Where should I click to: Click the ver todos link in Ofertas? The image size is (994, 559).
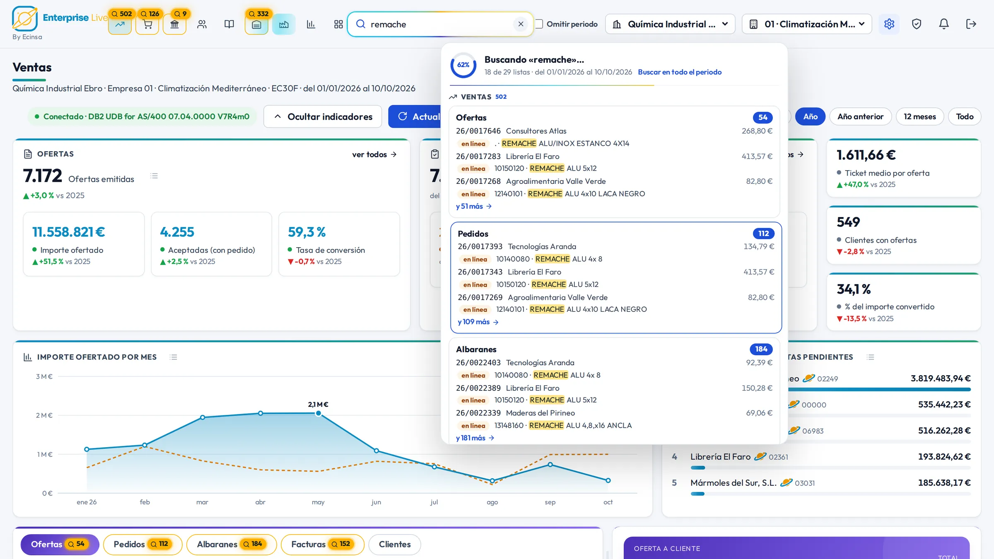point(374,154)
